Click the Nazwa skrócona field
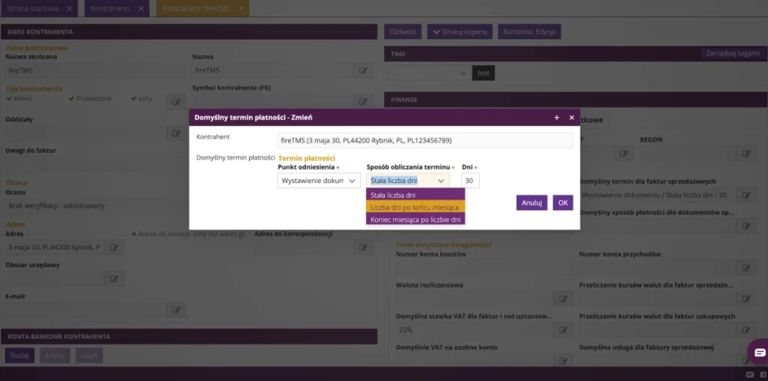The height and width of the screenshot is (381, 768). [x=95, y=70]
